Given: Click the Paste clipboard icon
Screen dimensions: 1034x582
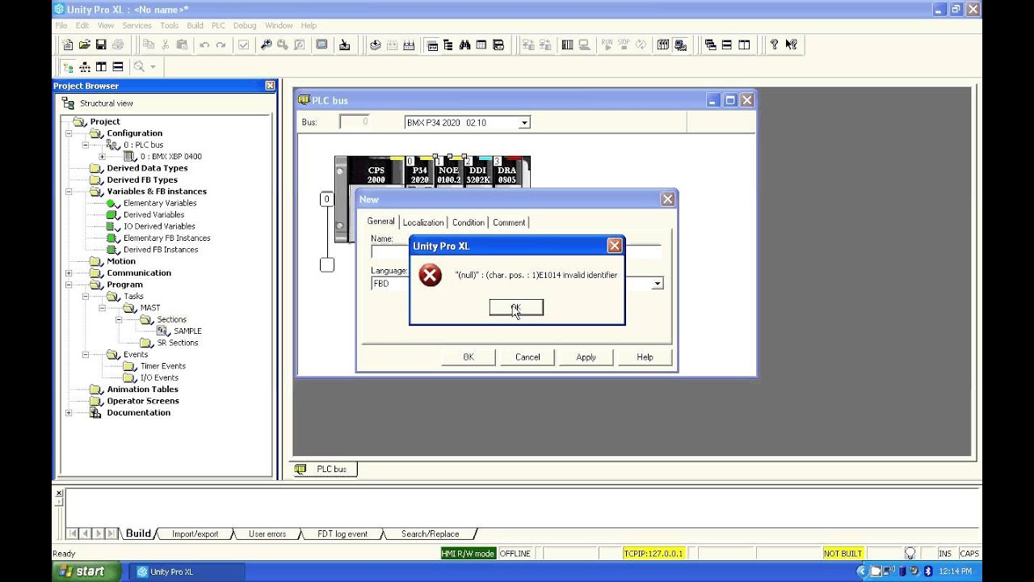Looking at the screenshot, I should tap(182, 45).
